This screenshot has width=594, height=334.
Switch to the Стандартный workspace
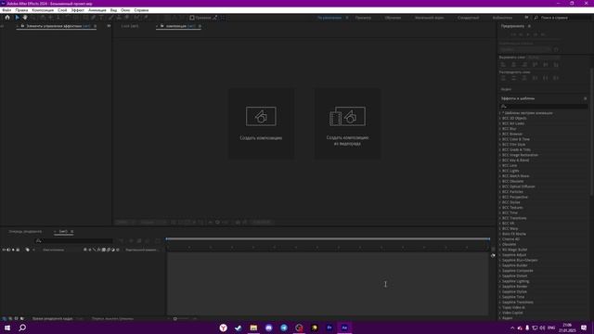coord(468,18)
